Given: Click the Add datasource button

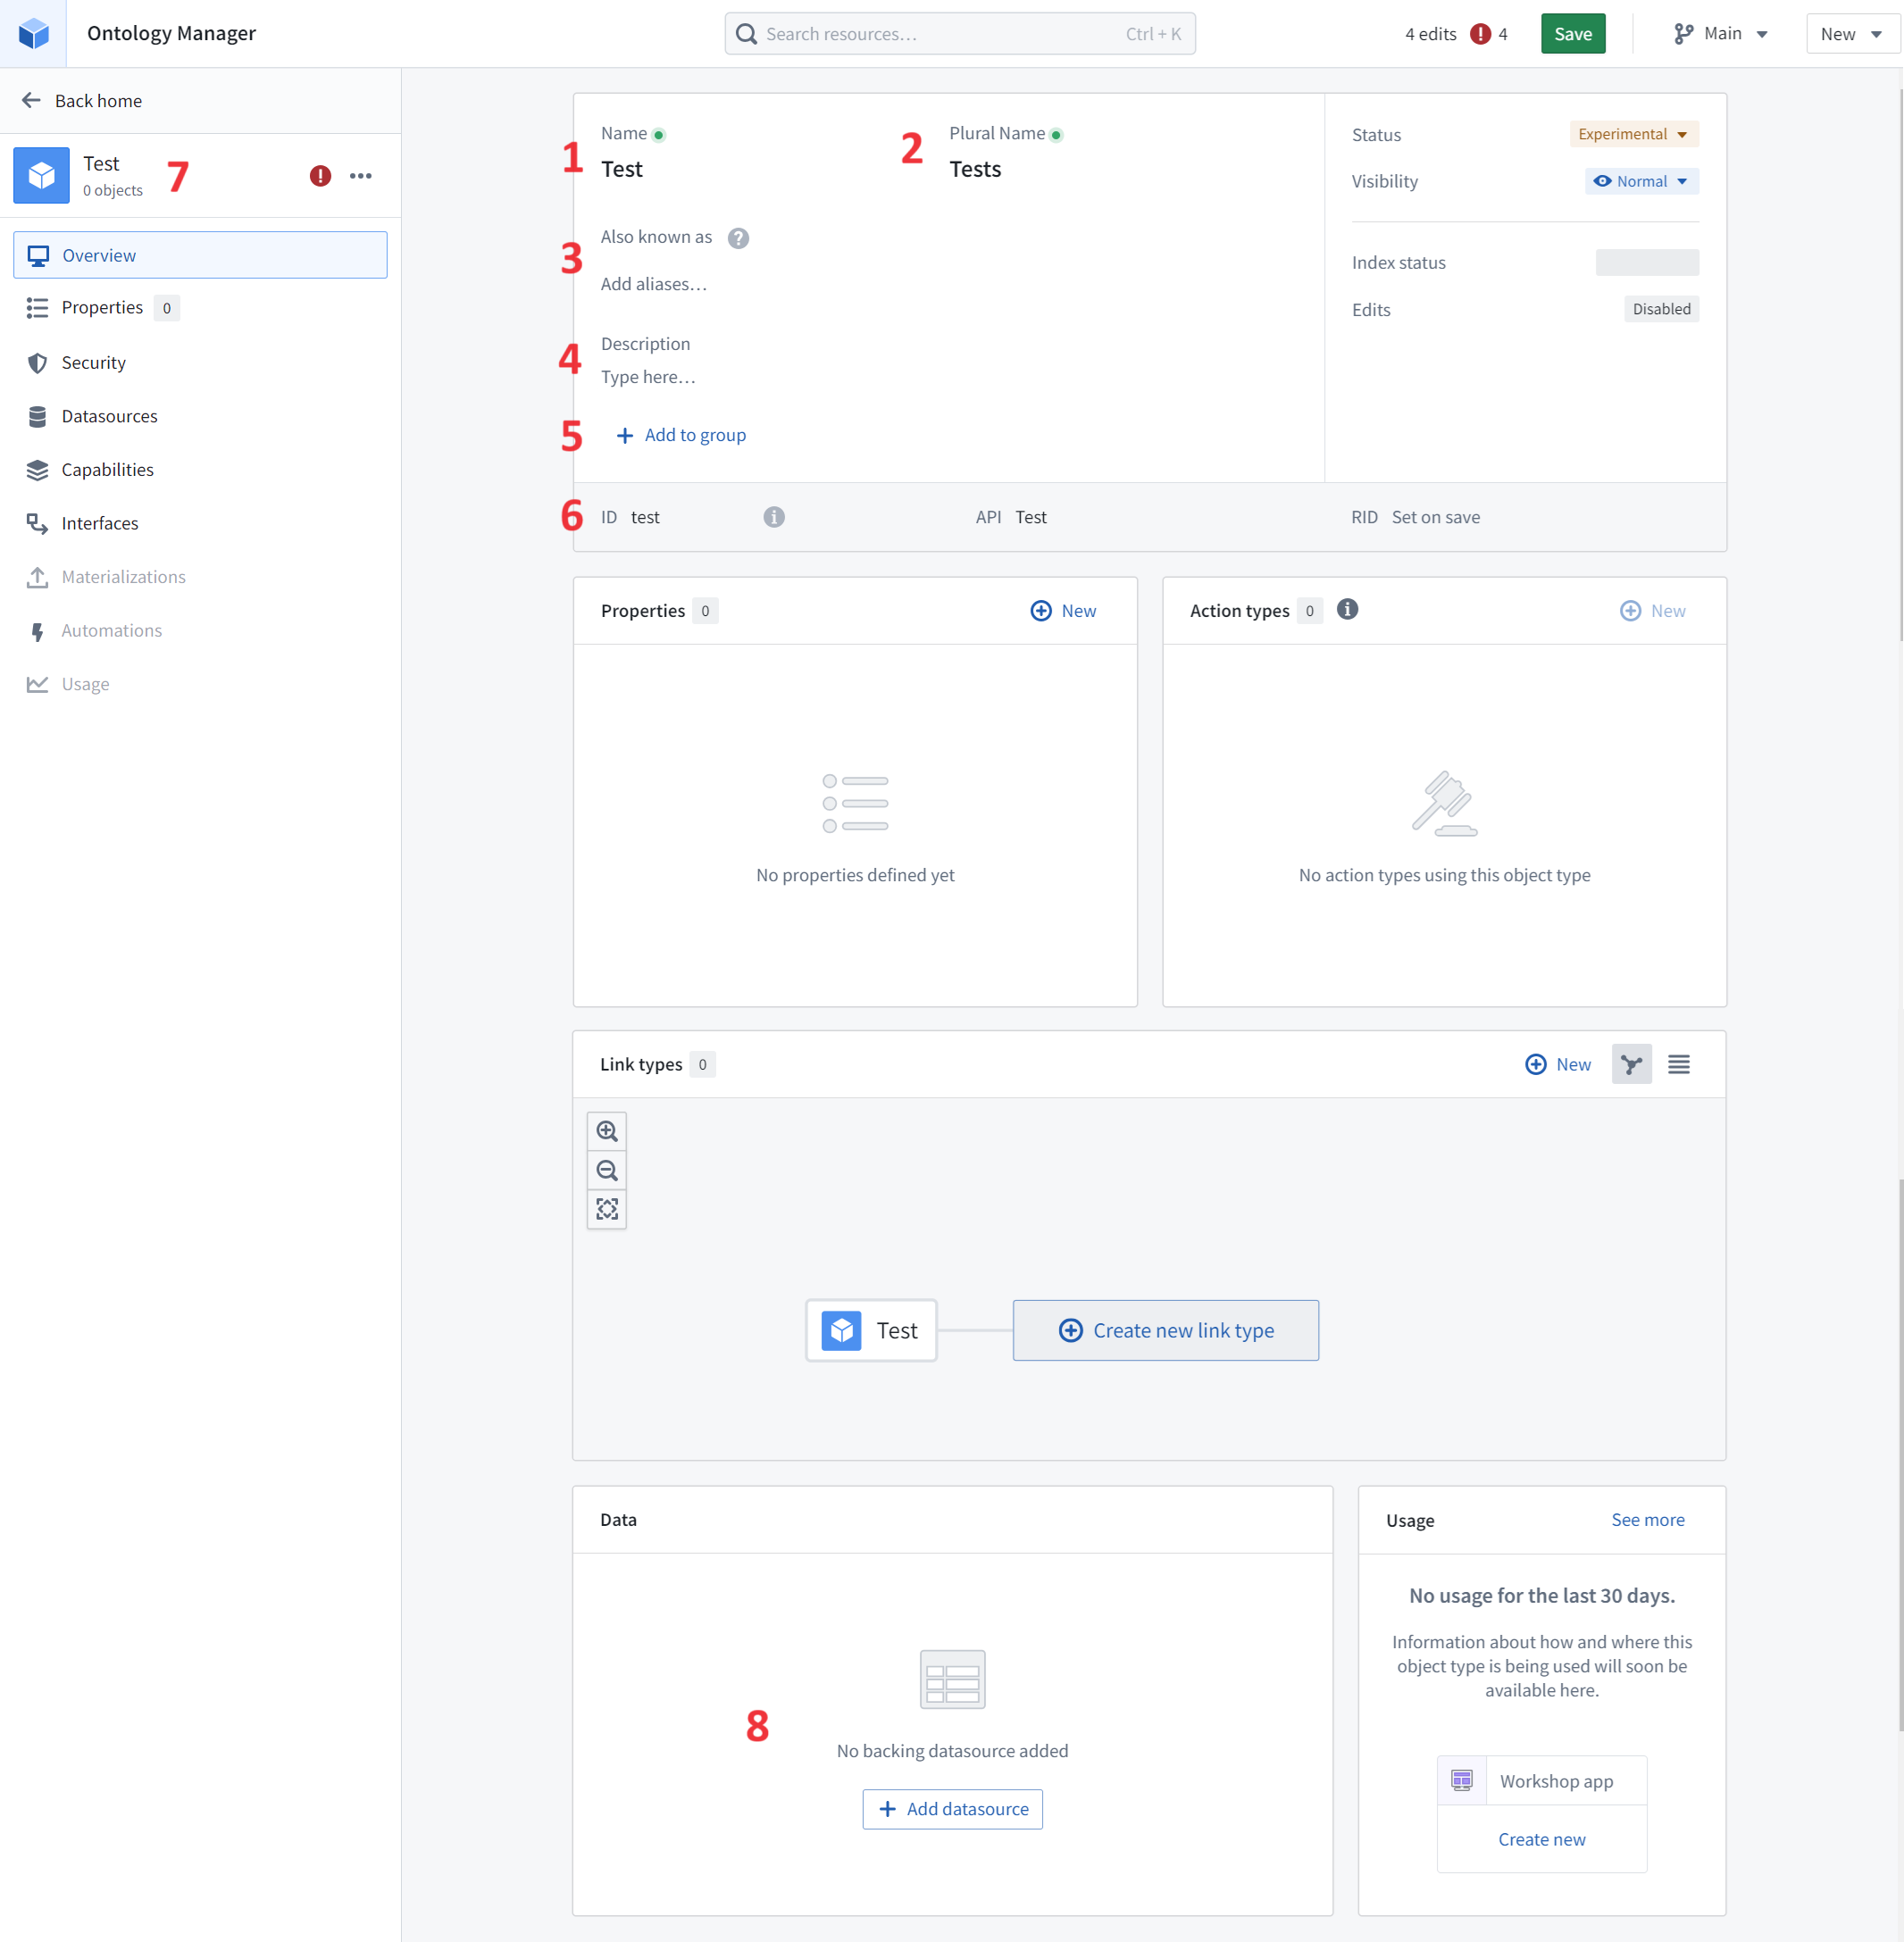Looking at the screenshot, I should pos(952,1809).
